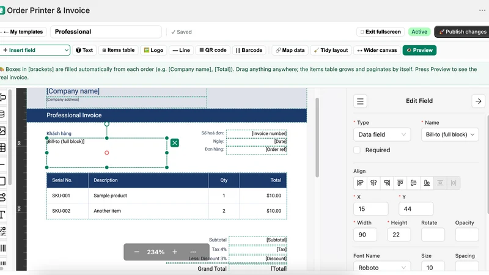Click the Rotate input field
This screenshot has height=275, width=489.
point(433,235)
